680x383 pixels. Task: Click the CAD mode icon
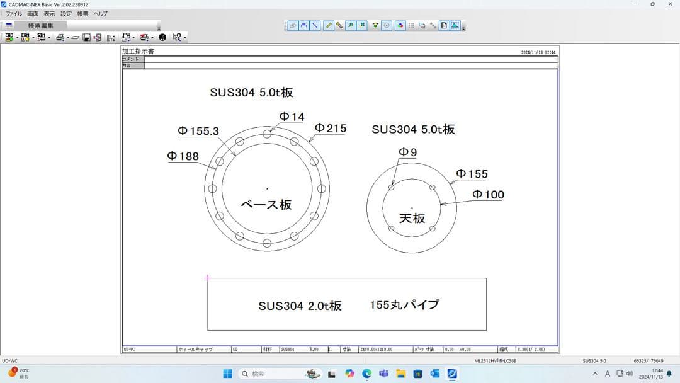click(9, 37)
